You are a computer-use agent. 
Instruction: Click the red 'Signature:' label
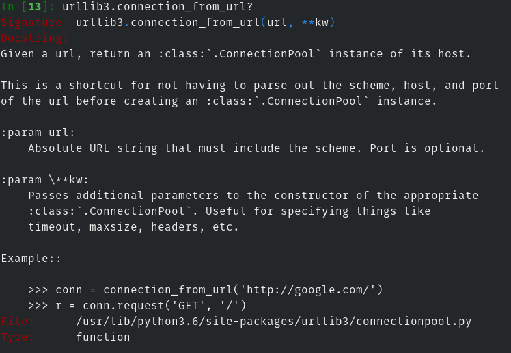[34, 23]
